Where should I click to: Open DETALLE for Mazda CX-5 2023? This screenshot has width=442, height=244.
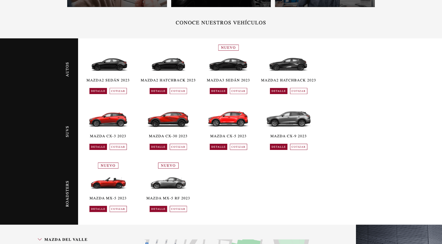pos(218,147)
